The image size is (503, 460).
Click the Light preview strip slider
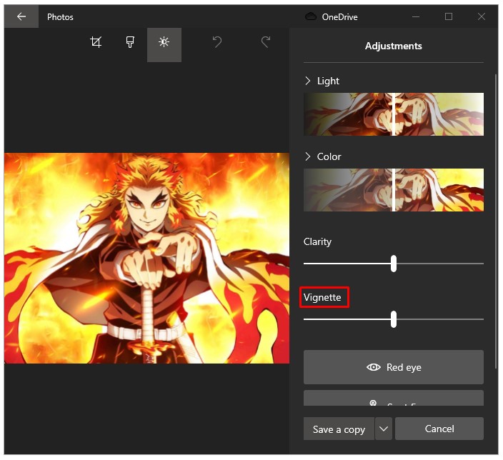[394, 114]
